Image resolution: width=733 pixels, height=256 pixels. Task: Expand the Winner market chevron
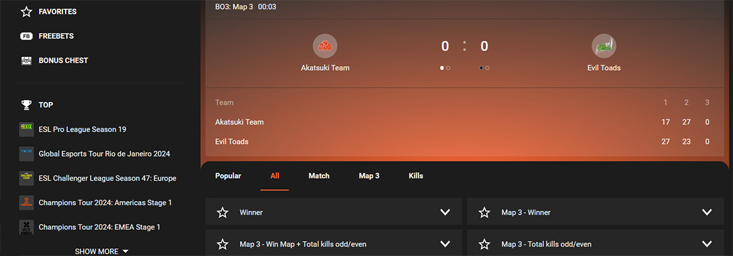click(x=445, y=212)
